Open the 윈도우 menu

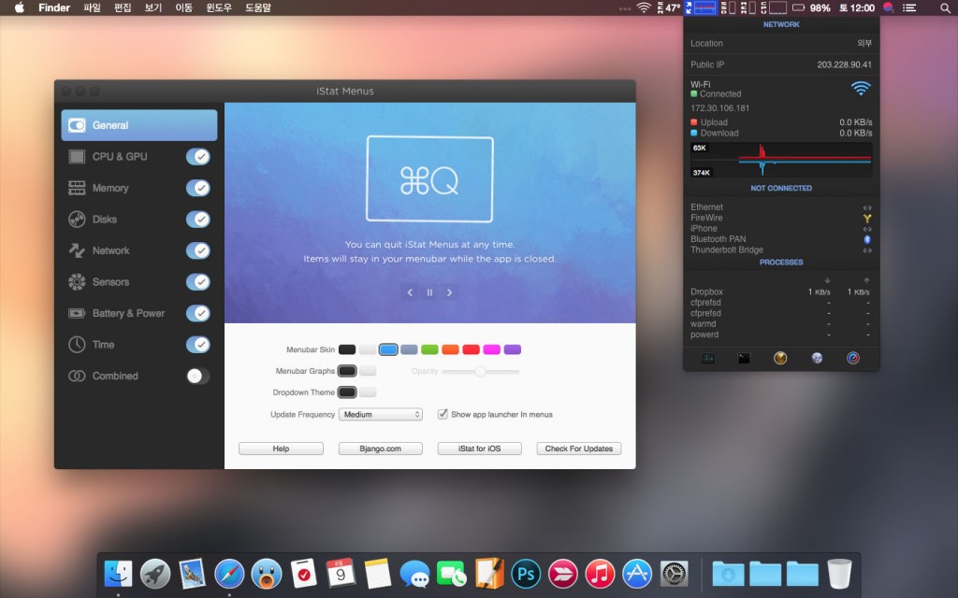click(219, 7)
